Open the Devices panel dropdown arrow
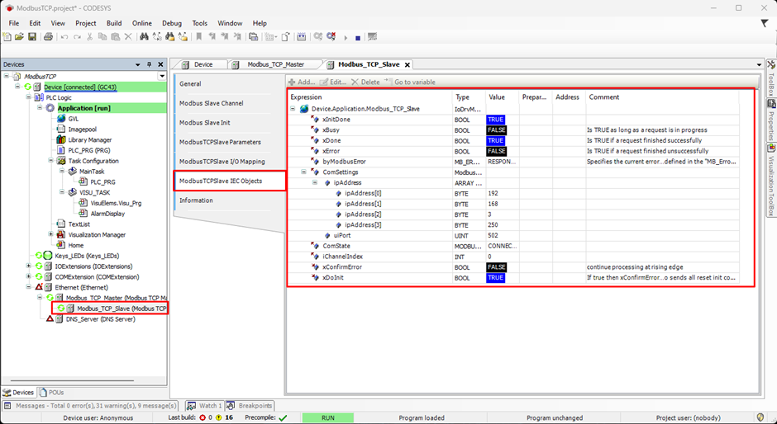The height and width of the screenshot is (424, 777). tap(138, 64)
